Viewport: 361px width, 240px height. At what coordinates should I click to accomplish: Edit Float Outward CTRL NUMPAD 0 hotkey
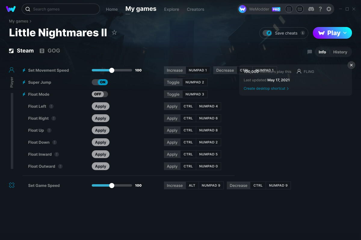click(201, 166)
